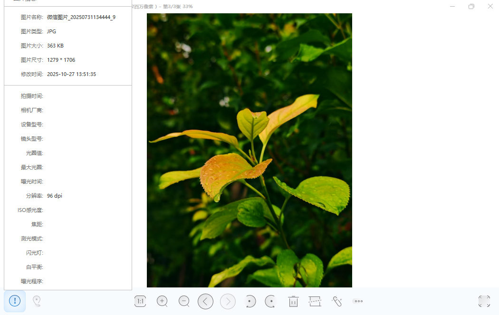The image size is (499, 315).
Task: Expand the more options menu
Action: [x=358, y=301]
